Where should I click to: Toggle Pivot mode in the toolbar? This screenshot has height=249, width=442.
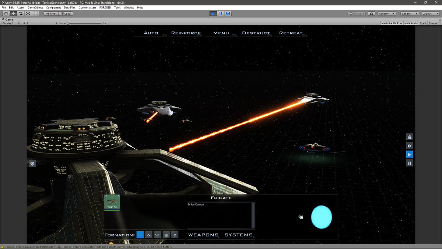(50, 13)
